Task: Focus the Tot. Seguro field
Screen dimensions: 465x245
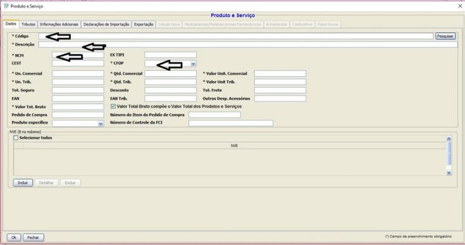Action: [78, 90]
